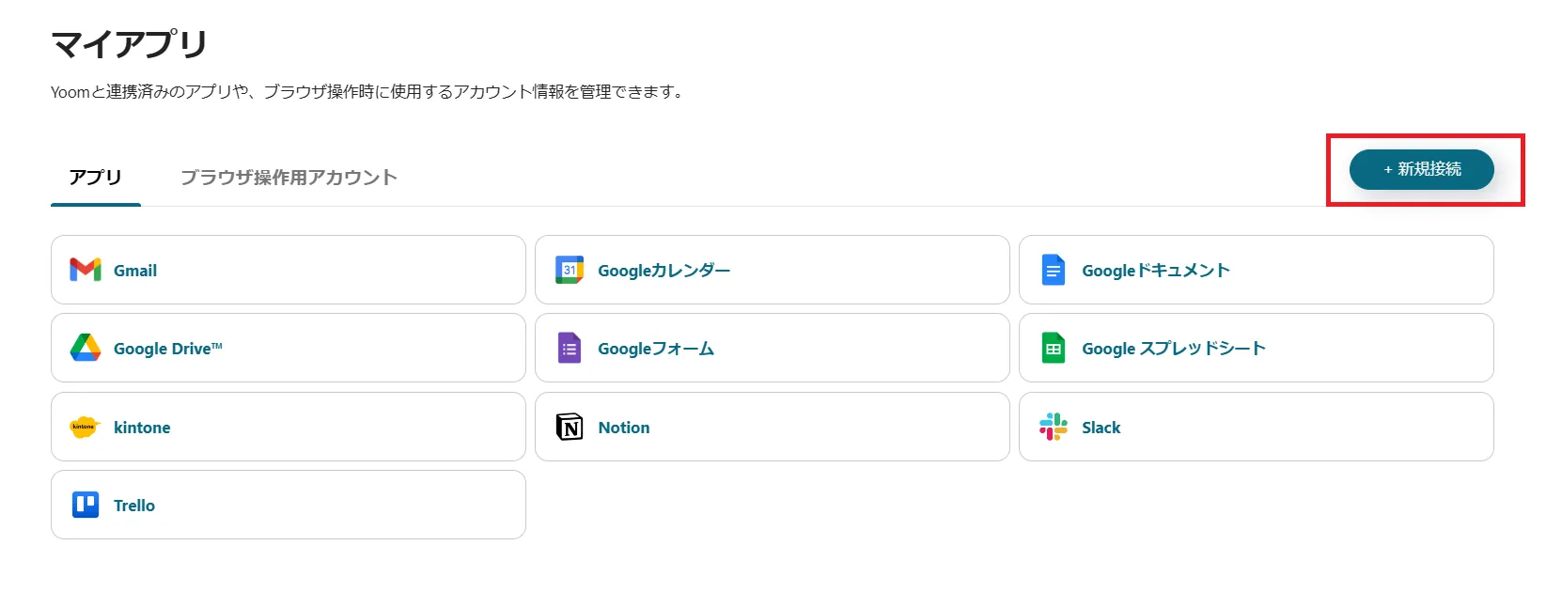Image resolution: width=1546 pixels, height=592 pixels.
Task: Select the Googleカレンダー label
Action: coord(664,271)
